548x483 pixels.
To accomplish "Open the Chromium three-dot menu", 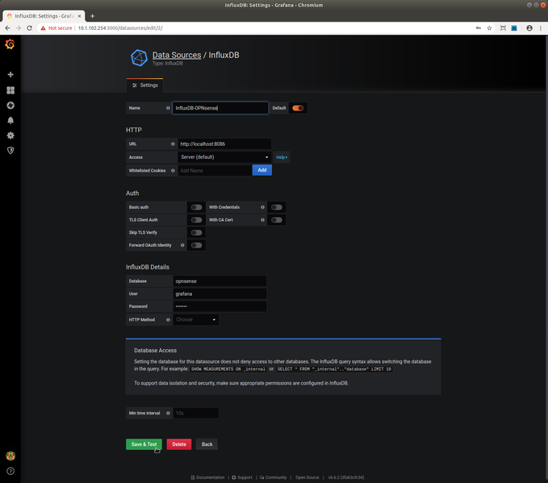I will 541,28.
